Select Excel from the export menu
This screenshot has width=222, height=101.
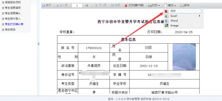183,16
